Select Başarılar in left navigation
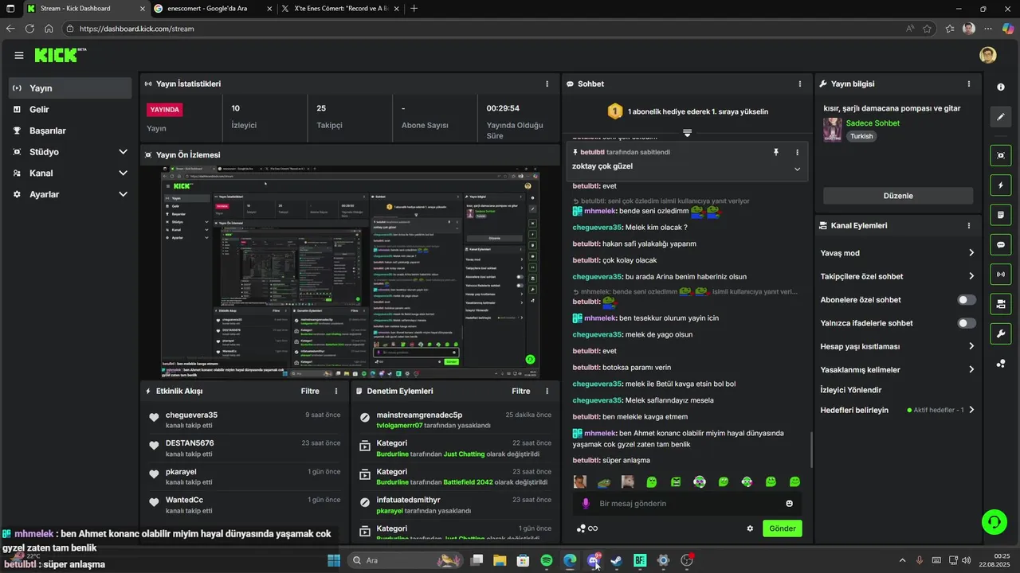This screenshot has width=1020, height=573. tap(69, 131)
